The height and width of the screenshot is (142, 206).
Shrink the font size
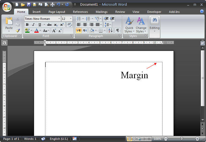click(x=60, y=31)
